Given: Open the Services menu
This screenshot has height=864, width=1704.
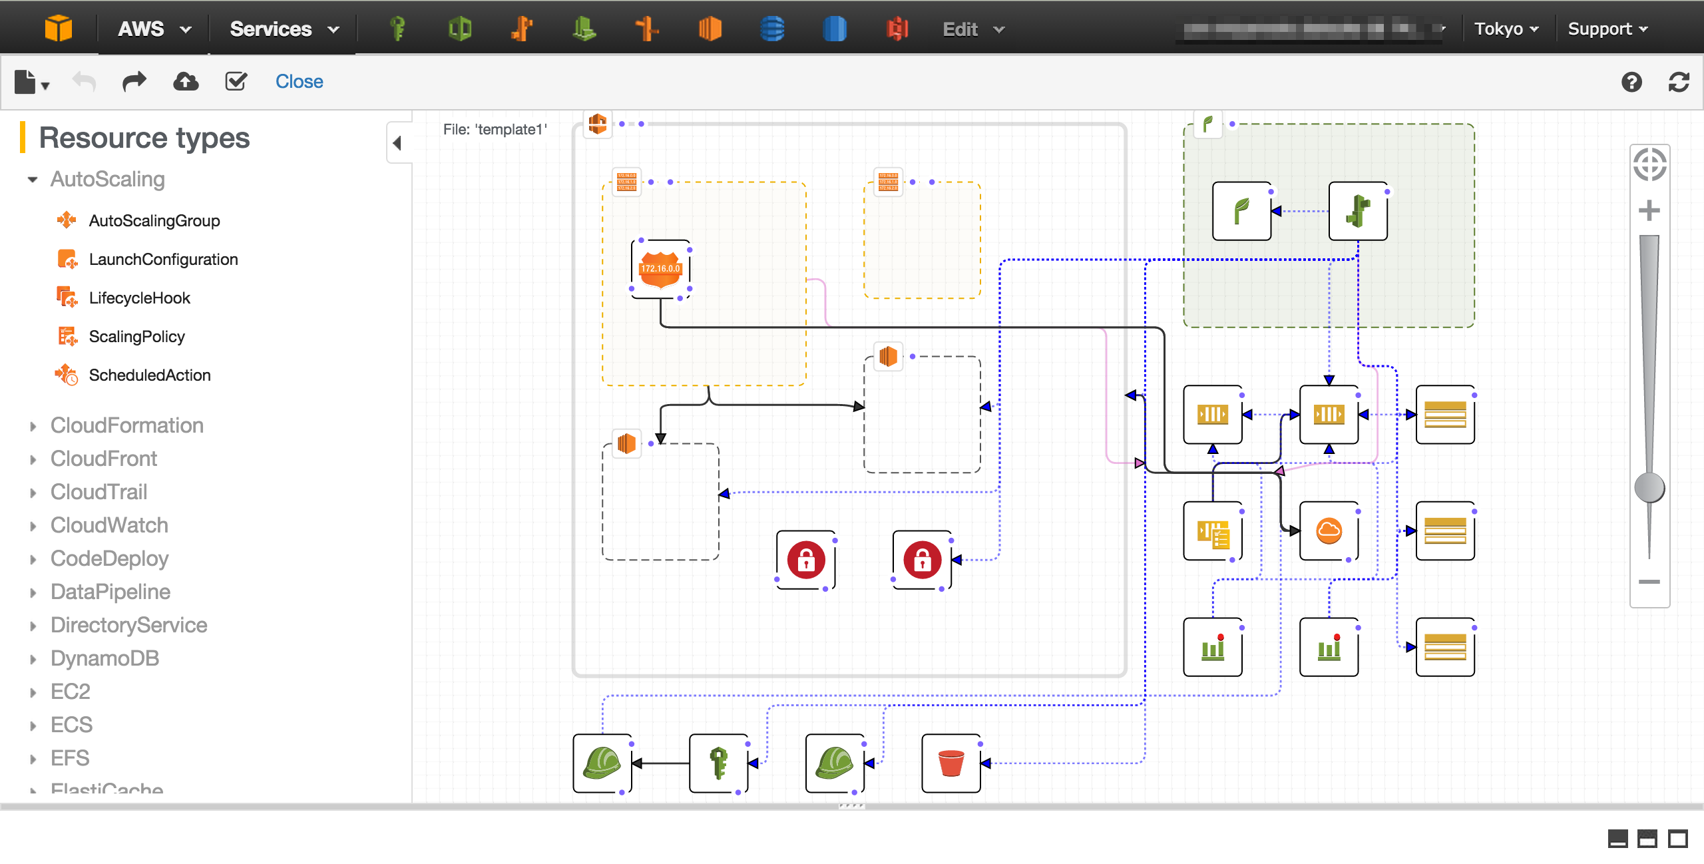Looking at the screenshot, I should coord(284,29).
